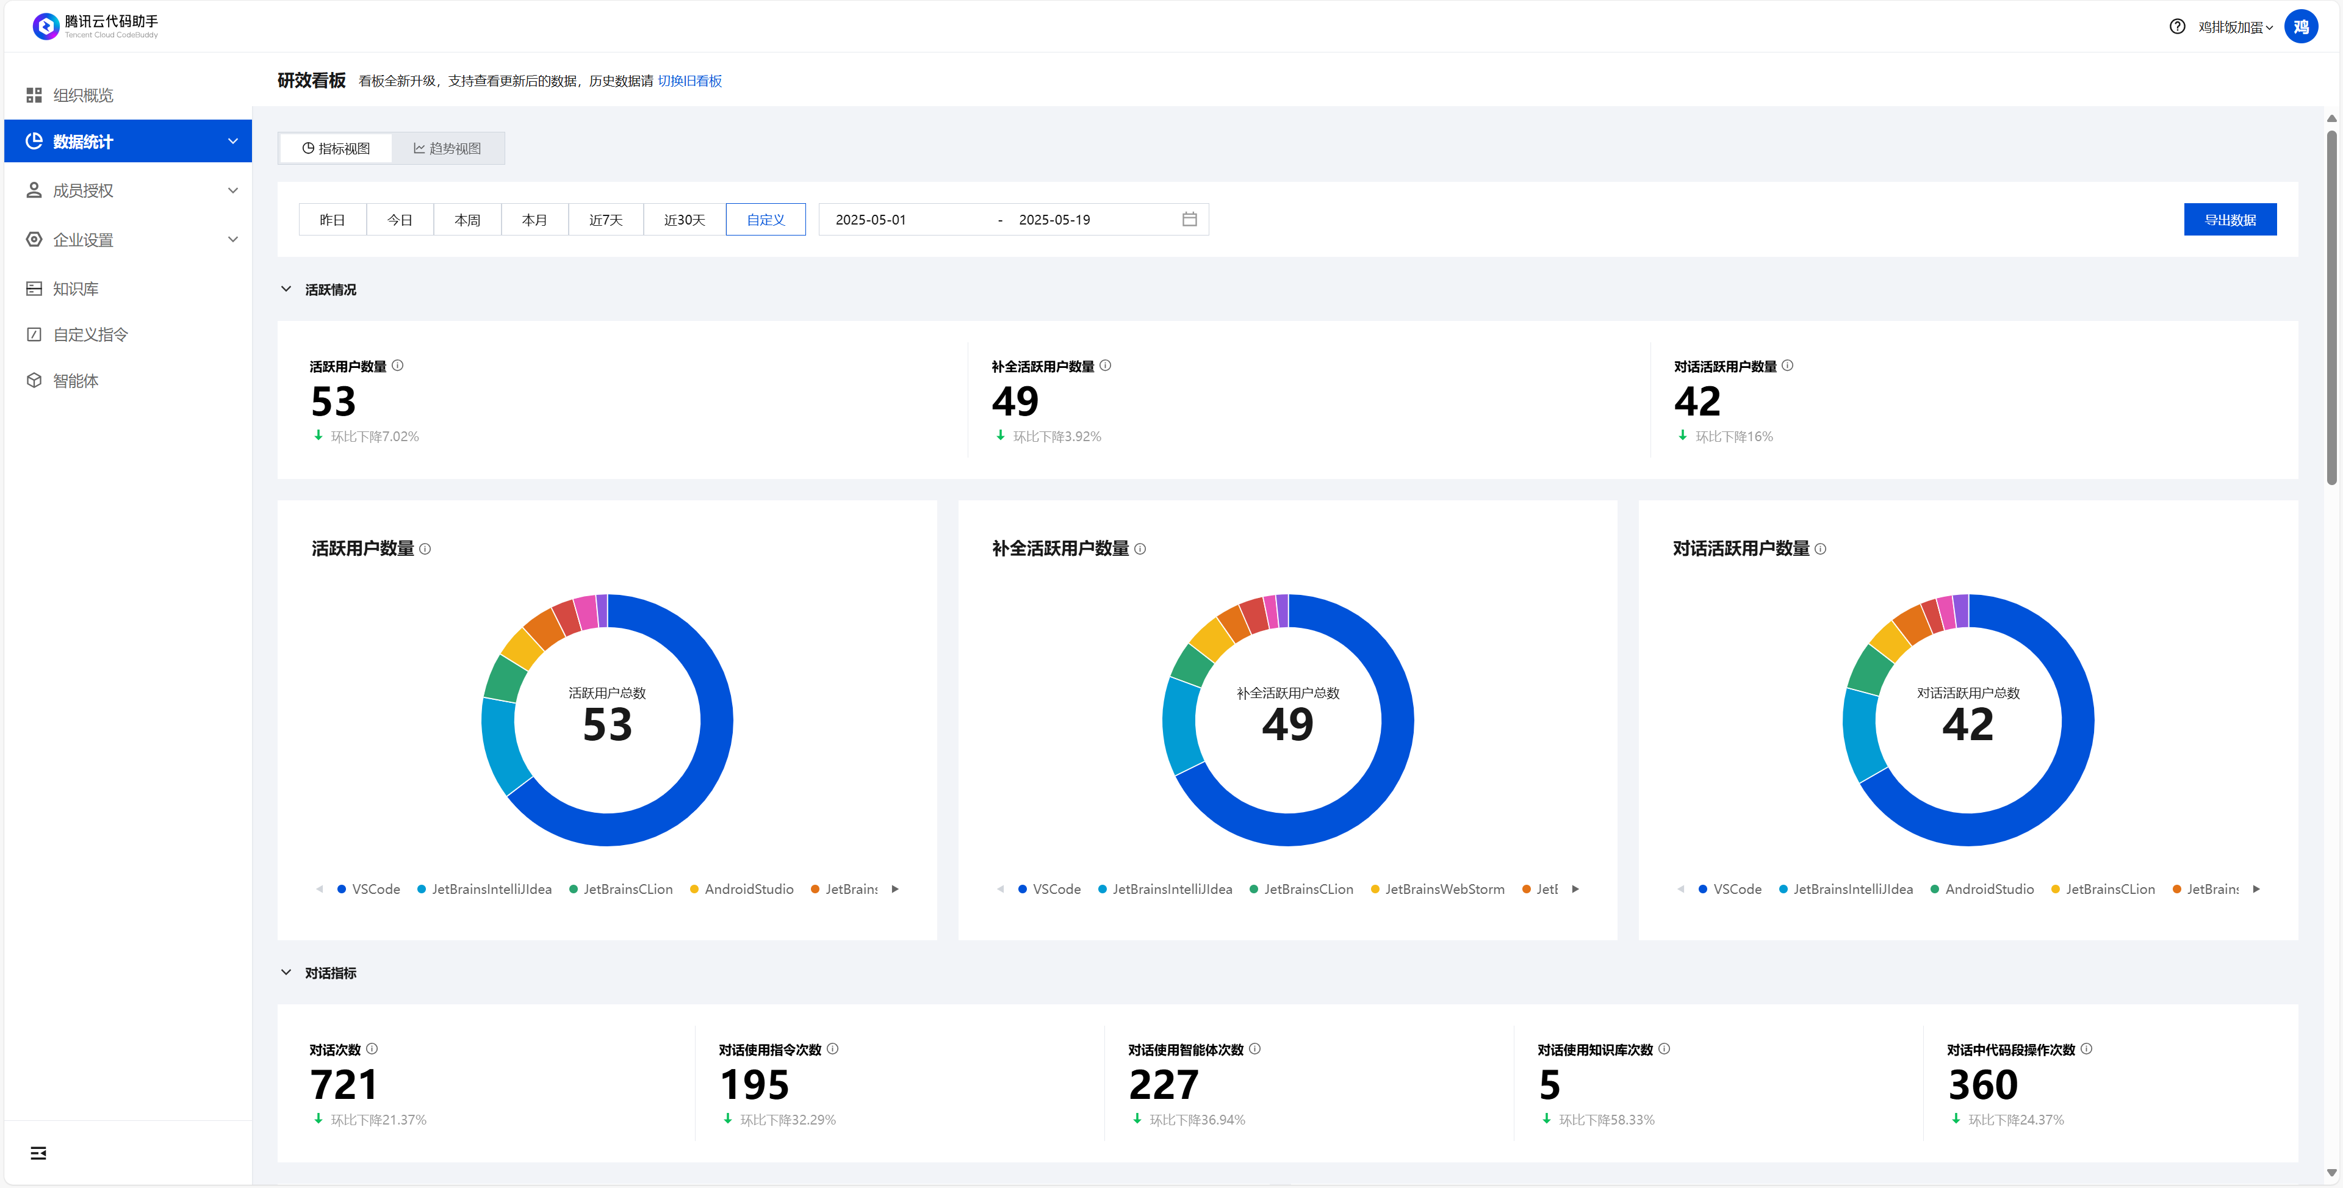
Task: Click the sidebar collapse icon at bottom
Action: (x=38, y=1153)
